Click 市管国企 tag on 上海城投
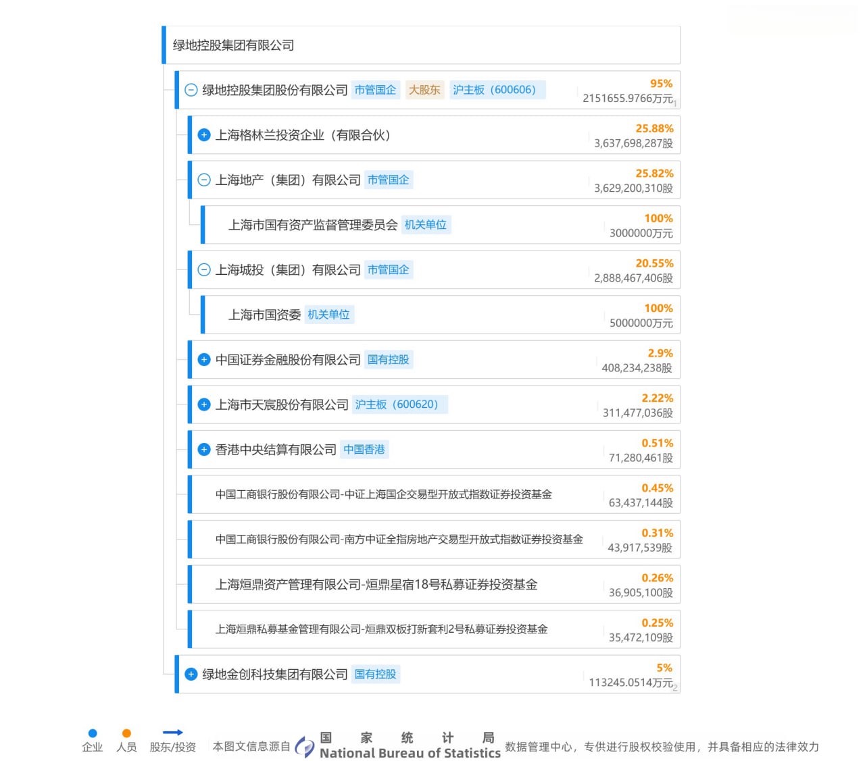The image size is (865, 761). click(x=388, y=269)
